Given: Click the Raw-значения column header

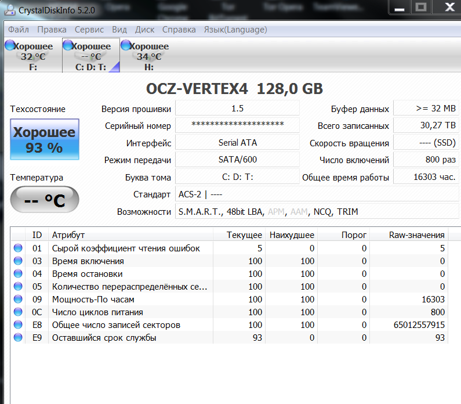Looking at the screenshot, I should click(x=409, y=235).
